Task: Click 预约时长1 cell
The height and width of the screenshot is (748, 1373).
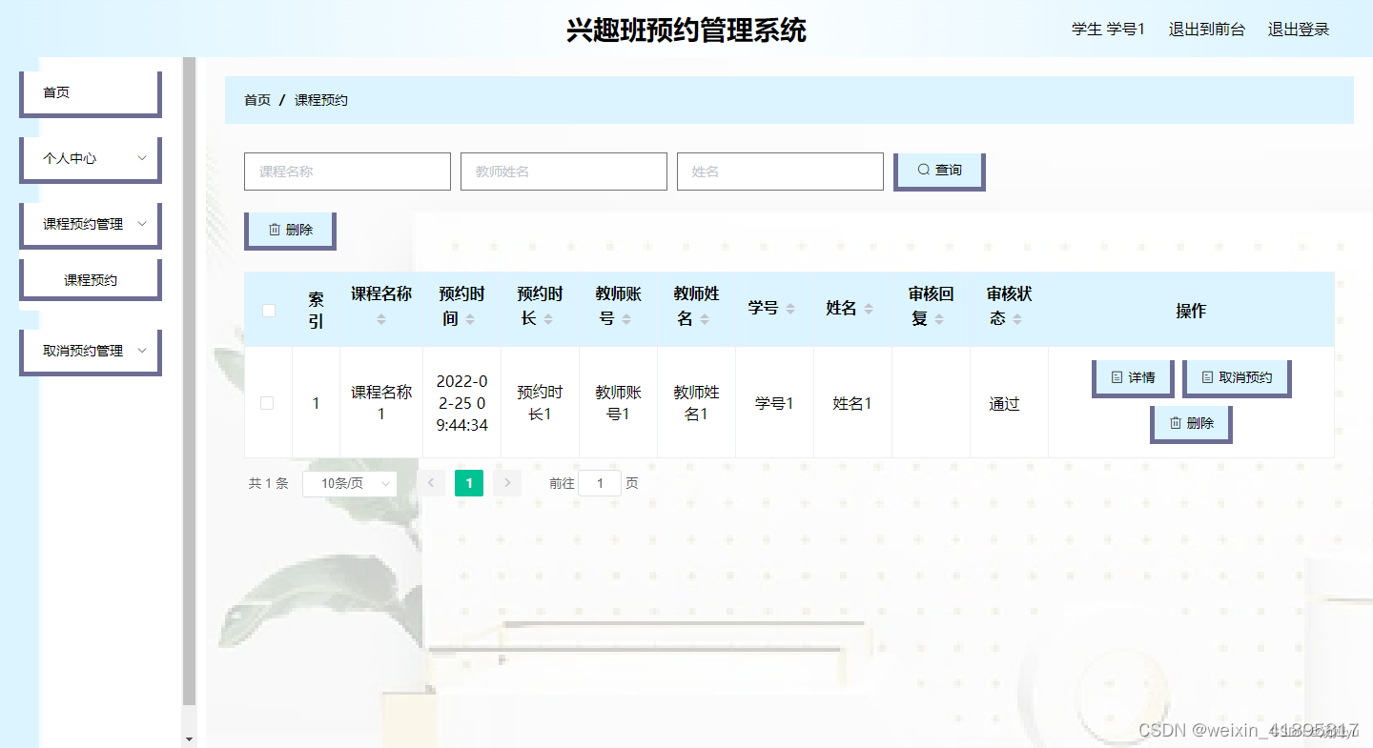Action: coord(541,403)
